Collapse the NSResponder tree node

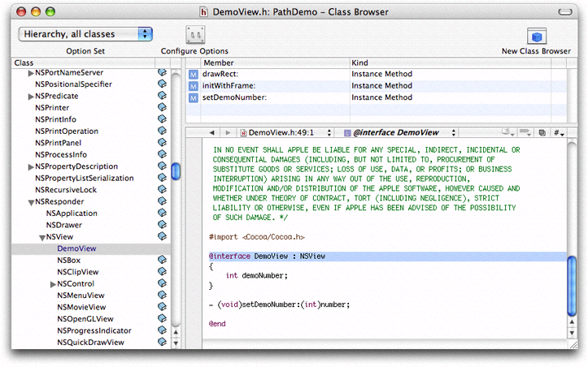(x=31, y=201)
